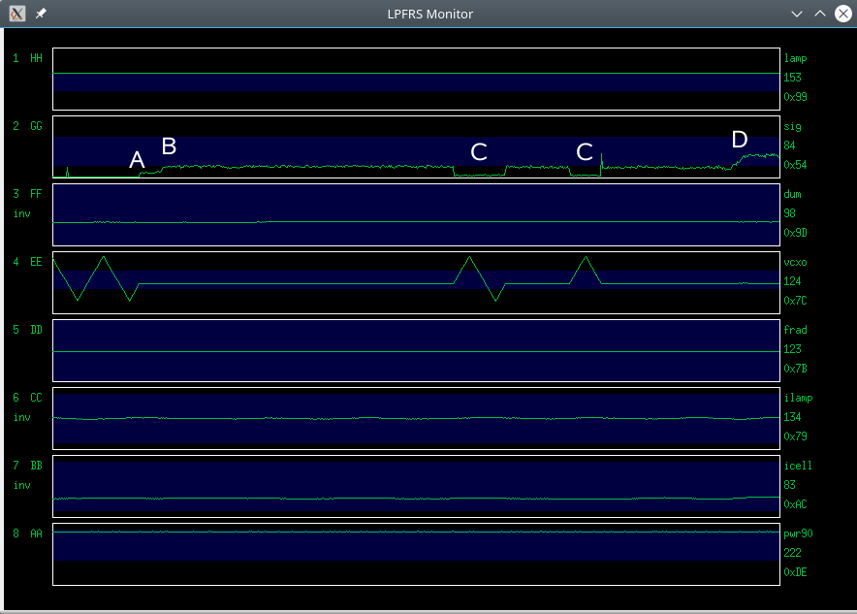The image size is (857, 614).
Task: Click marker D on the sig trace
Action: [739, 140]
